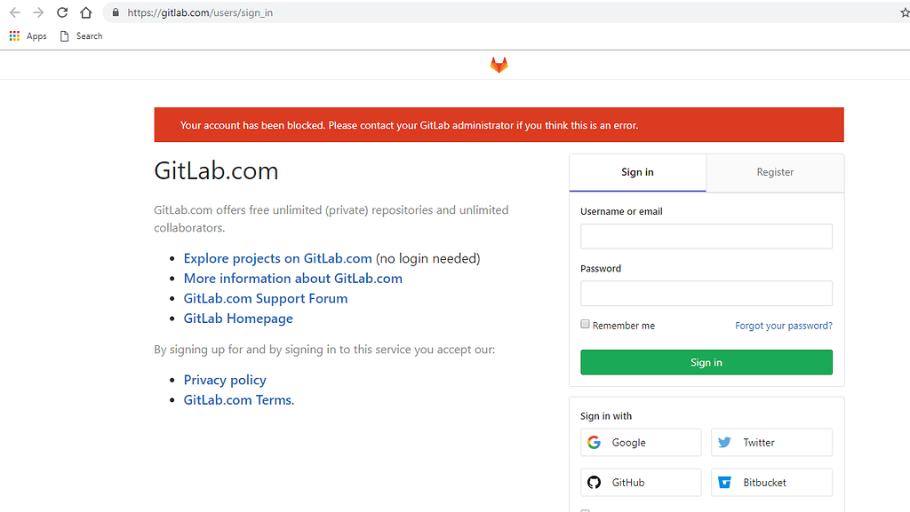Open the Forgot your password link
The image size is (910, 512).
coord(783,326)
